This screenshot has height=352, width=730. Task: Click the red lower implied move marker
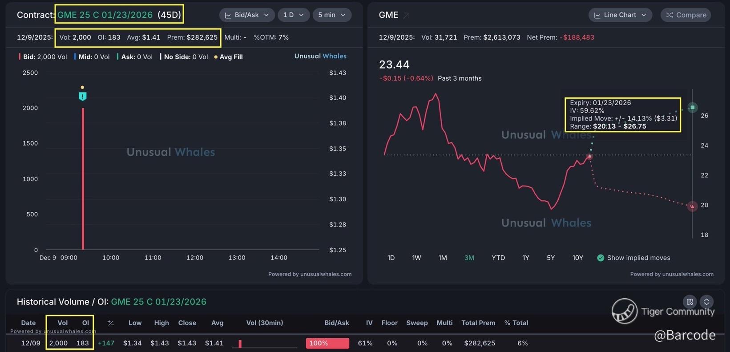(x=692, y=206)
